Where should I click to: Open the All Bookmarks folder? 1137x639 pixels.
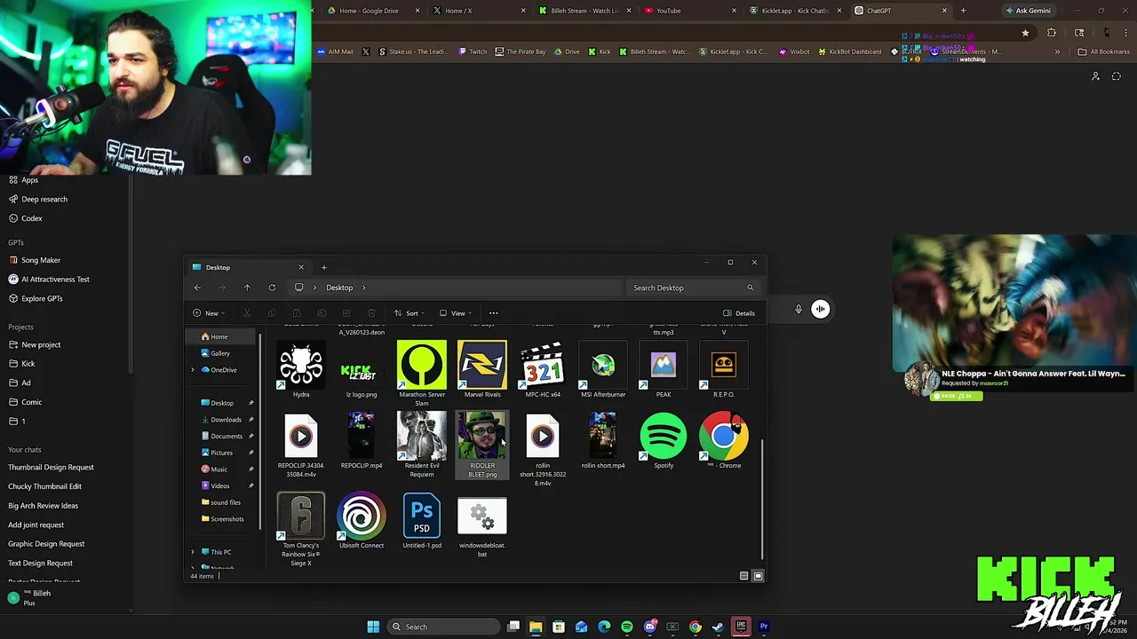tap(1103, 51)
